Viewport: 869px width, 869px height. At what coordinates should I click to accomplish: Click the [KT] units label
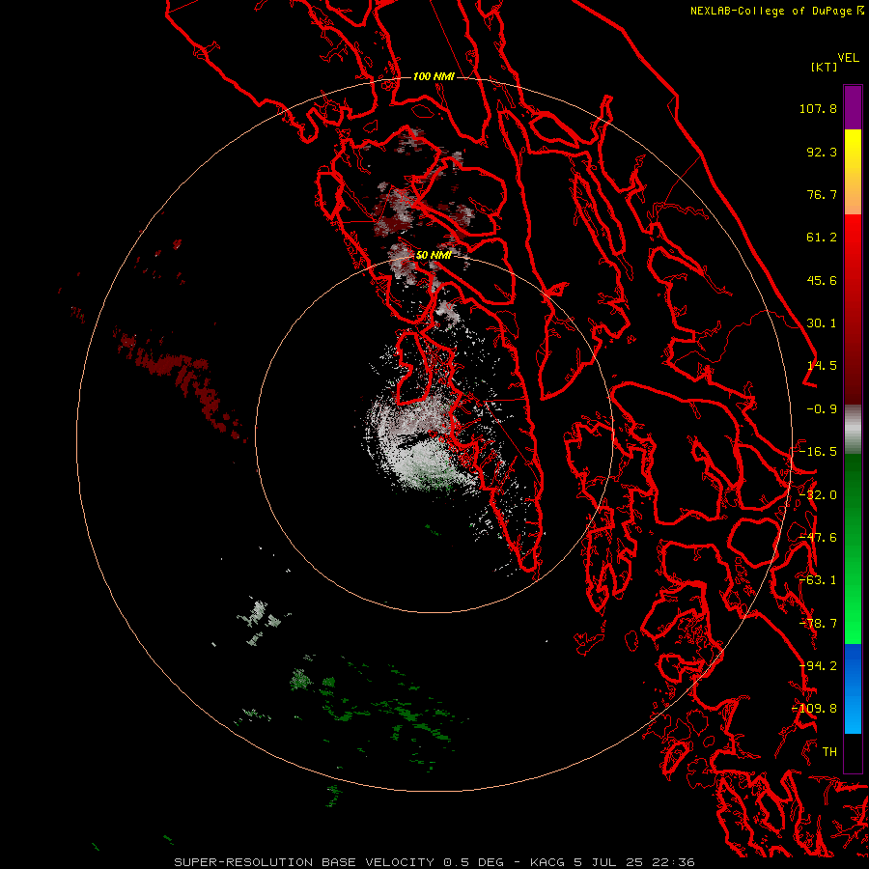tap(824, 67)
